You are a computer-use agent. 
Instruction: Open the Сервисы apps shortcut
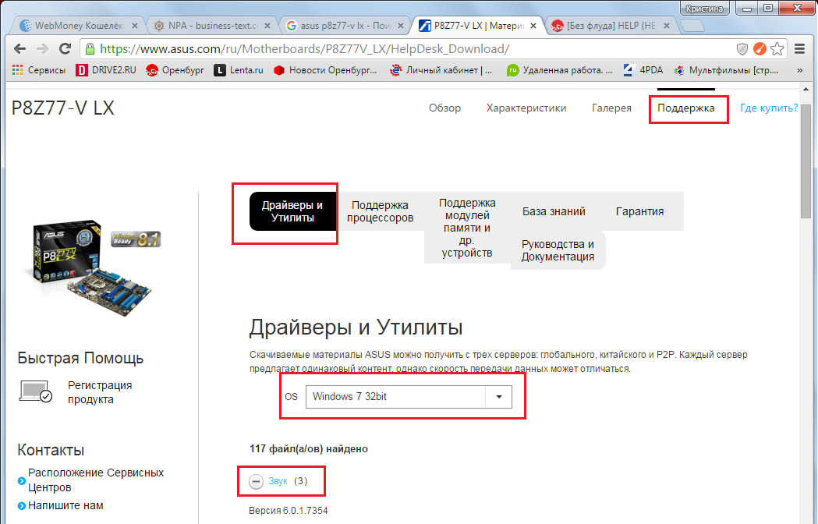39,70
